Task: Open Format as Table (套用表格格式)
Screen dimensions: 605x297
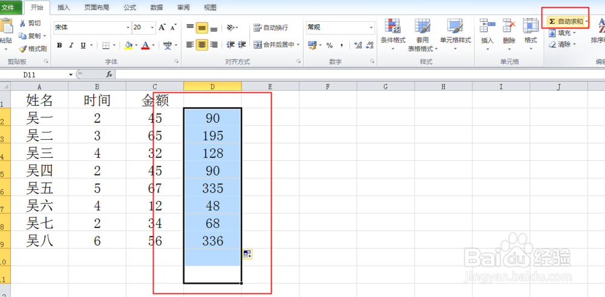Action: (423, 34)
